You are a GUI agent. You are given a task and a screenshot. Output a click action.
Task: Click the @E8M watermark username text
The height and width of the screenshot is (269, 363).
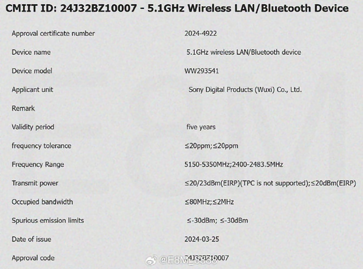(188, 261)
